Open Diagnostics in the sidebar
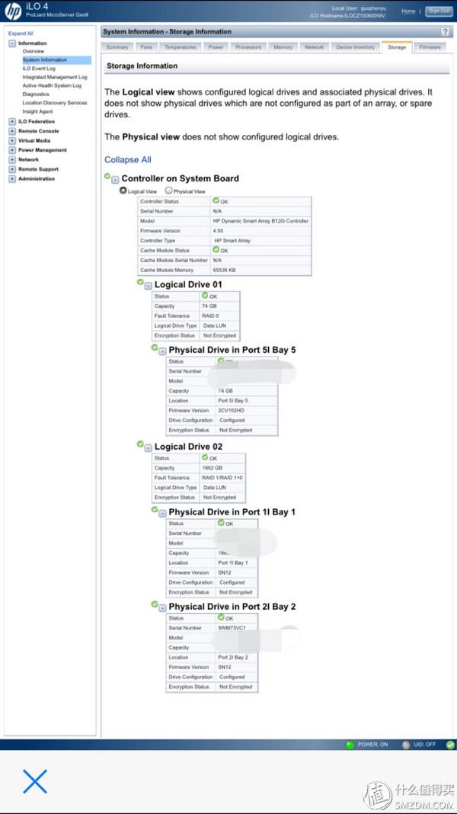The image size is (457, 814). [x=36, y=95]
